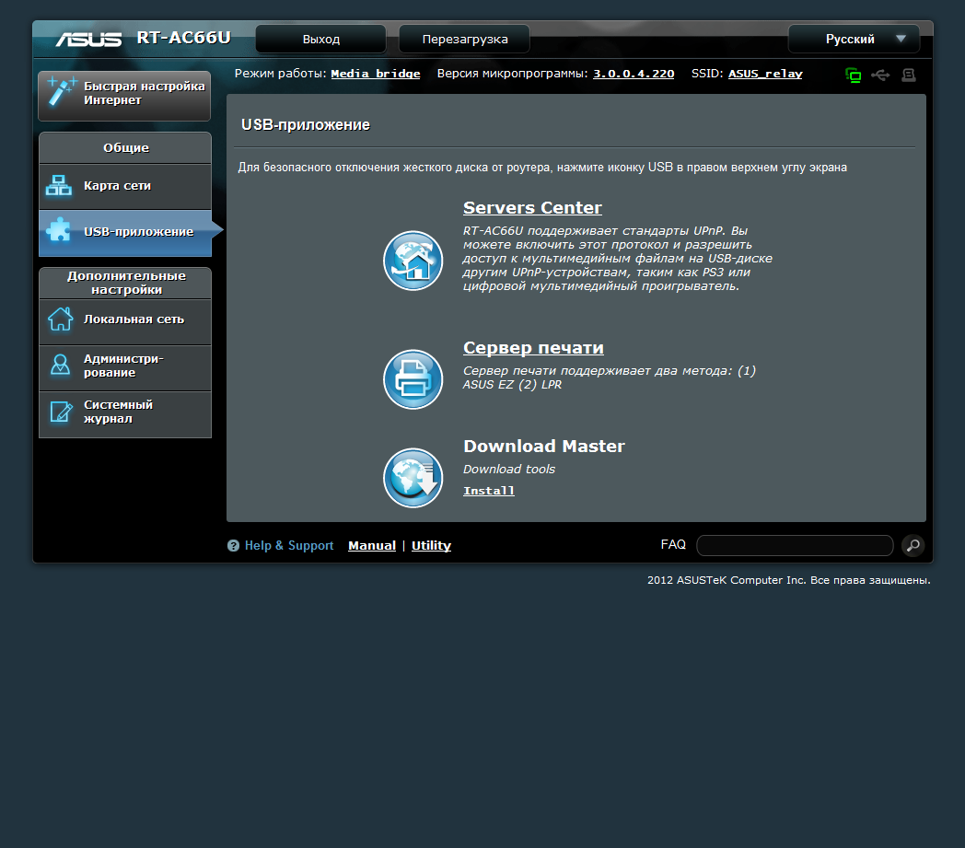Click the magic wand quick setup icon

63,92
